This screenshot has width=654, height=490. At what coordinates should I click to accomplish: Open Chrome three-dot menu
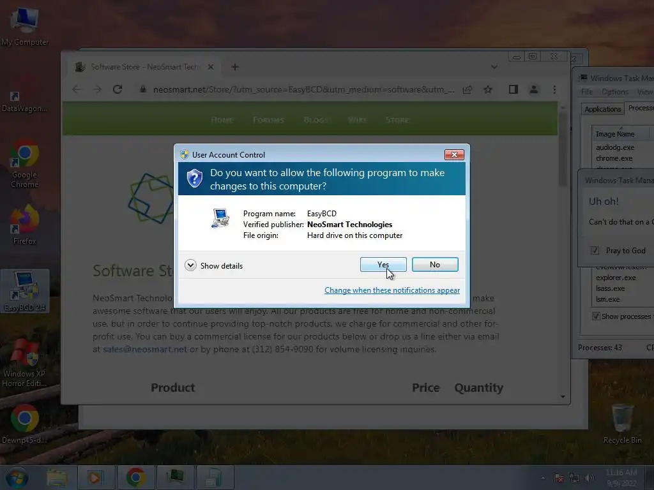coord(554,89)
